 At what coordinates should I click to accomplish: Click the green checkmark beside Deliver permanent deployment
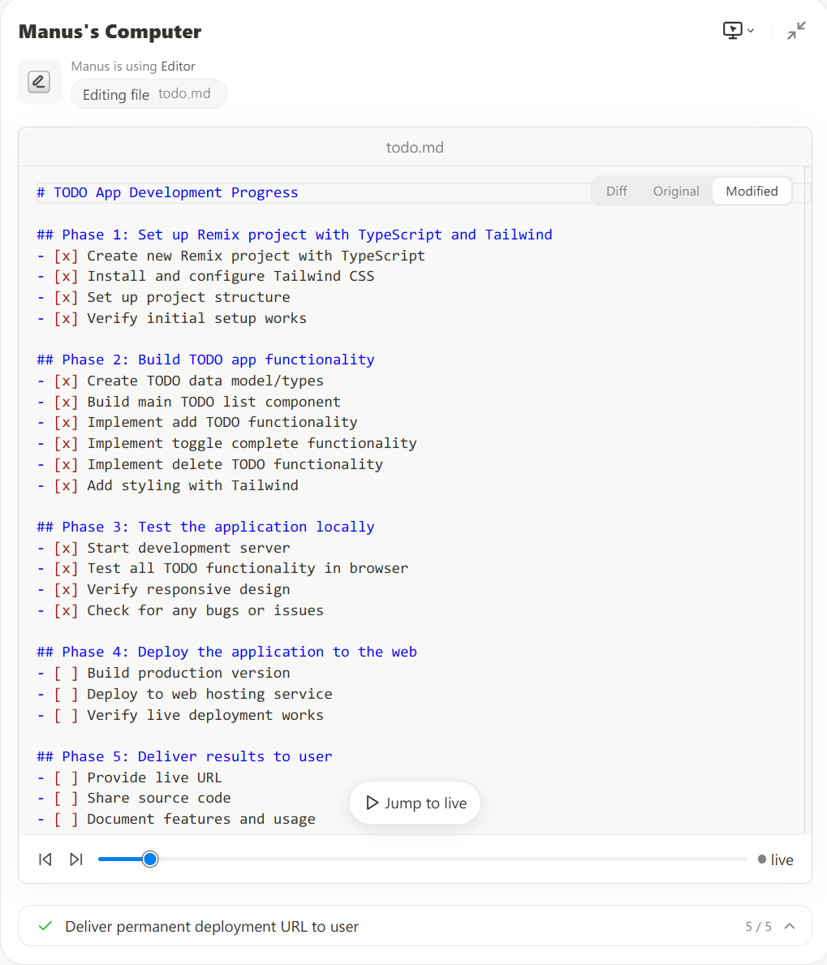(x=45, y=926)
